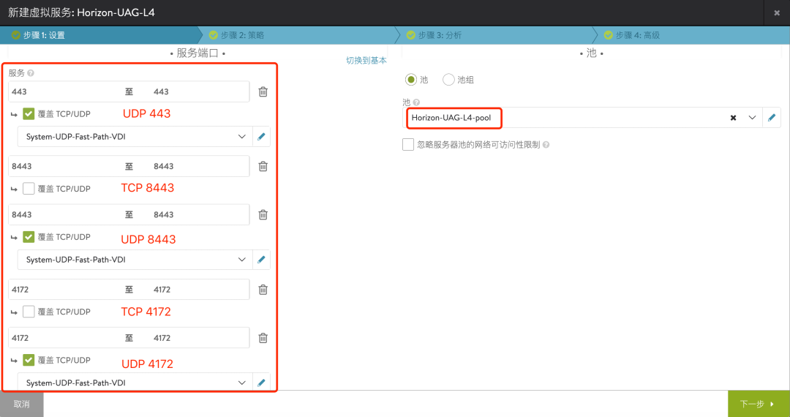Go to 步骤 2: 策略 tab
The image size is (790, 417).
296,35
